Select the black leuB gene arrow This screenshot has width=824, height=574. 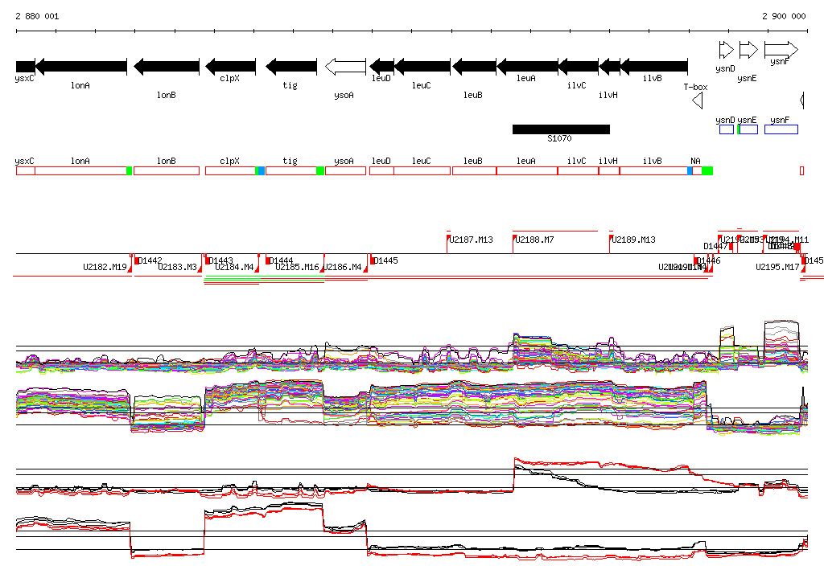coord(474,67)
